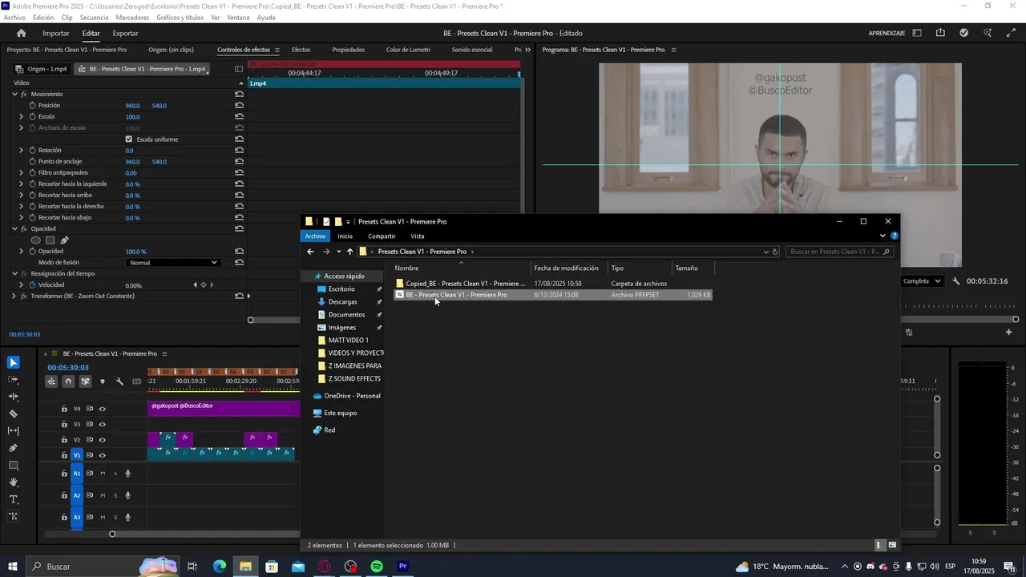Click the APRENDIZAJE workspace button

coord(887,33)
